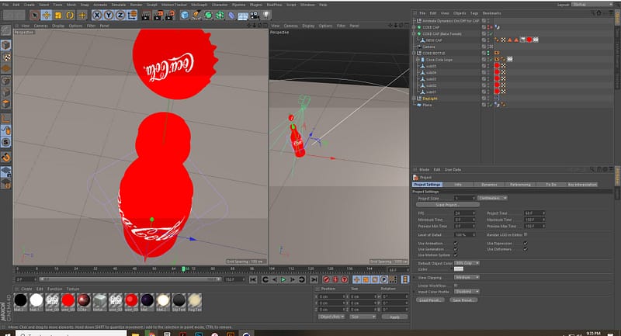The image size is (621, 336).
Task: Open the Object (Rel) coordinates dropdown
Action: (332, 317)
